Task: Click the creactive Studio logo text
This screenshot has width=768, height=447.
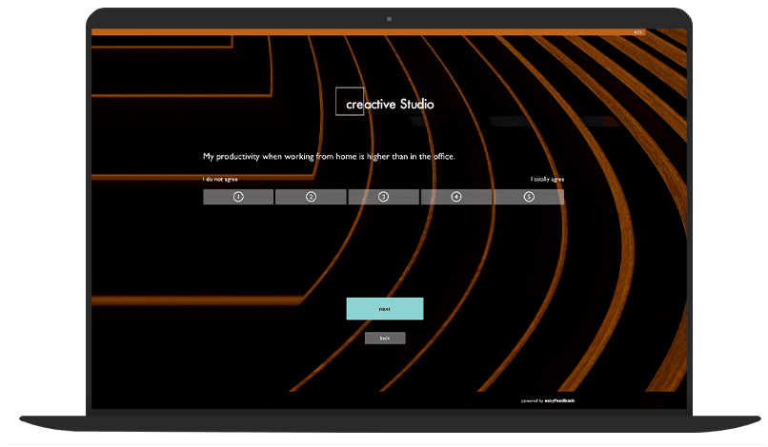Action: coord(389,104)
